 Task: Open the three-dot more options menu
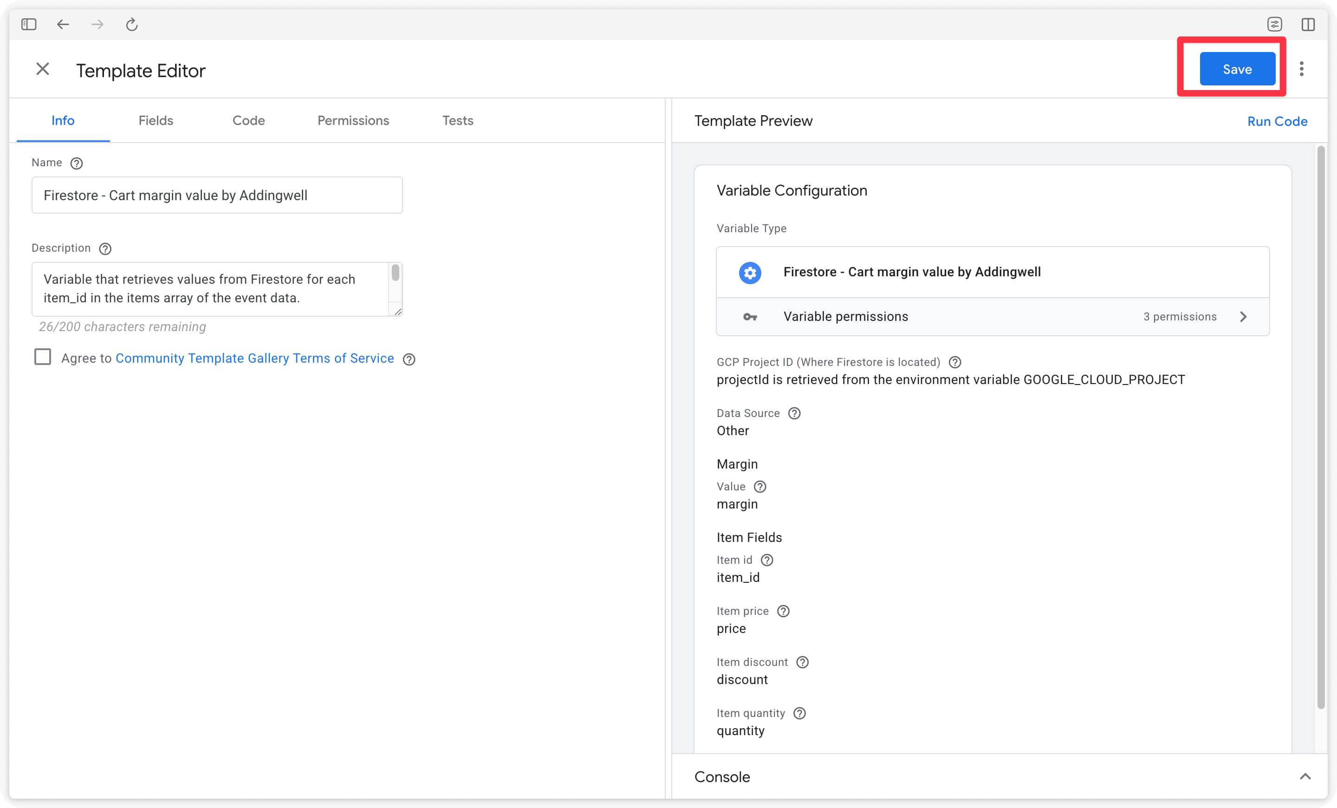coord(1301,69)
